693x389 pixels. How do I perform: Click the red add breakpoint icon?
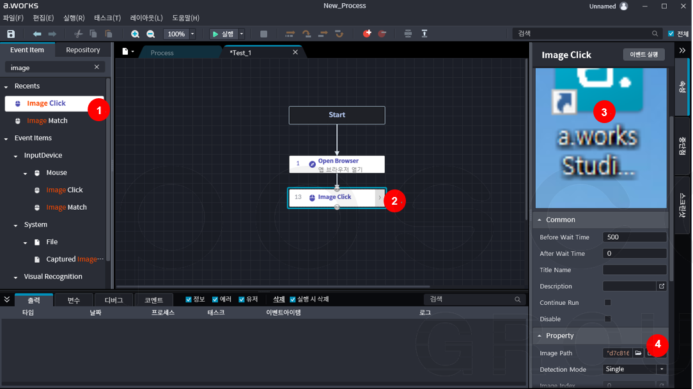367,34
